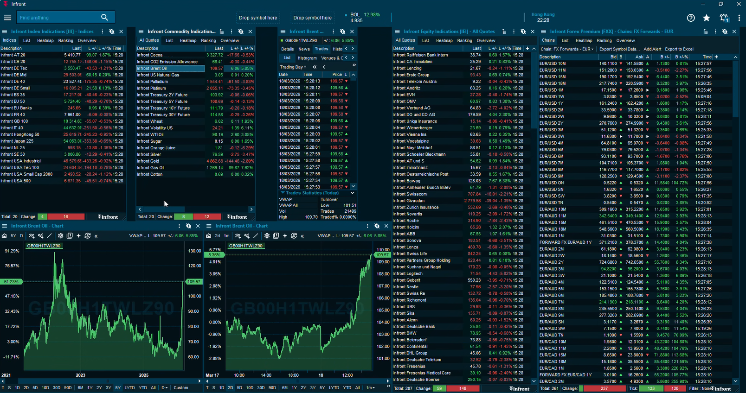
Task: Click link icon in Infront Equity Indications header
Action: [523, 32]
